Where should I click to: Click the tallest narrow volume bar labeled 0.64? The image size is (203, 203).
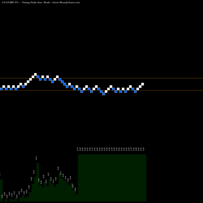(38, 182)
